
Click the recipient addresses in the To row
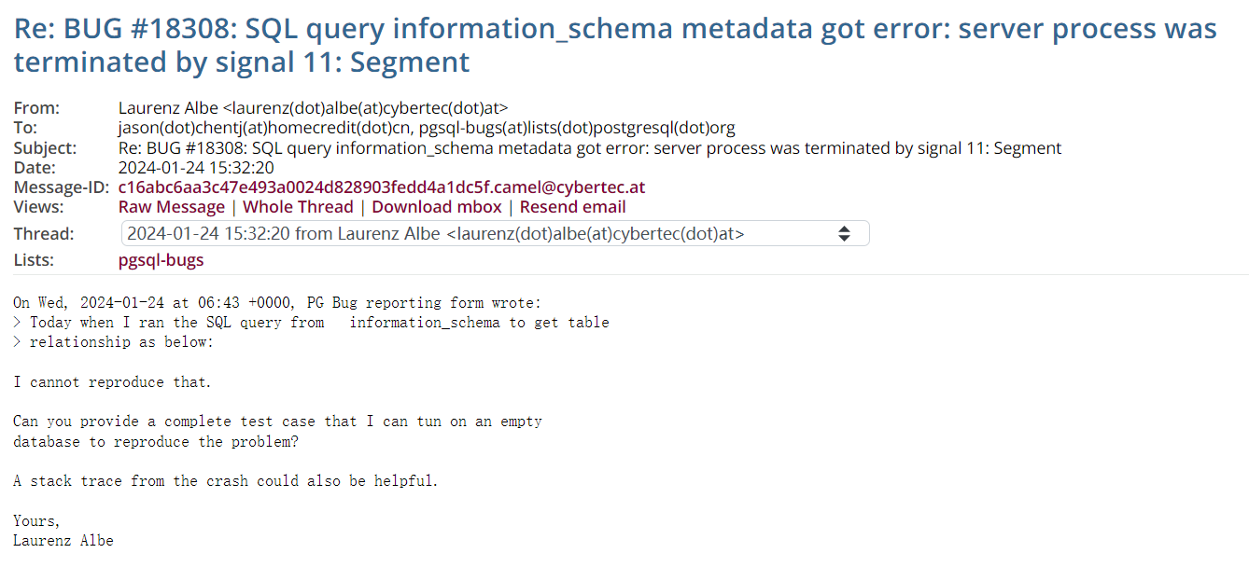point(427,128)
